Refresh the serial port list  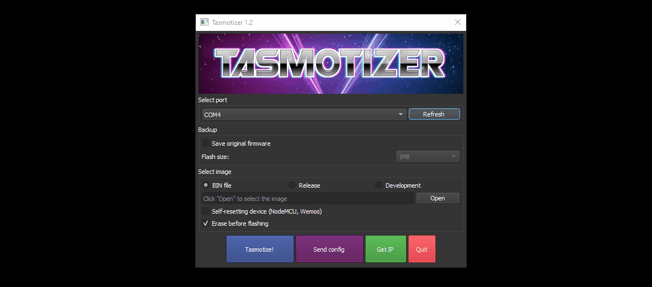tap(434, 114)
